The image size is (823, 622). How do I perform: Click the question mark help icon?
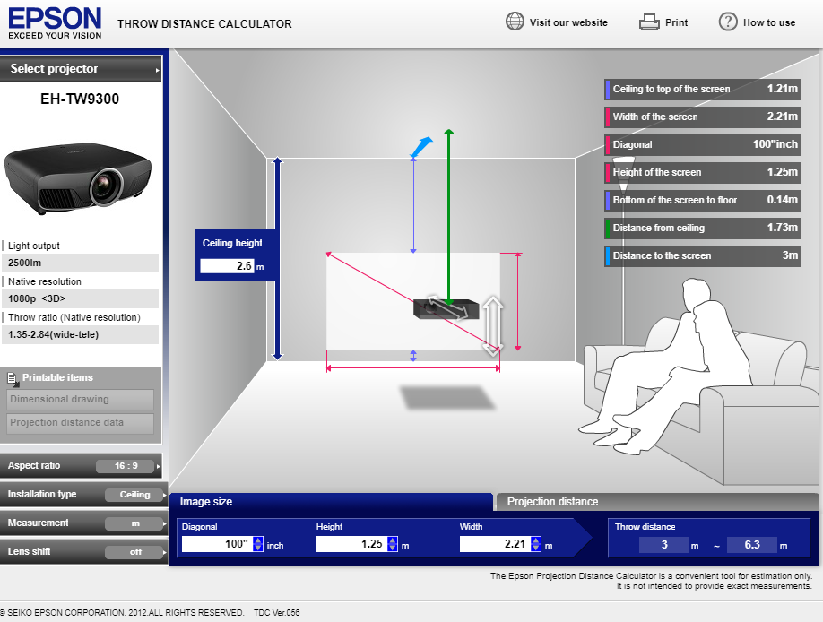point(728,22)
